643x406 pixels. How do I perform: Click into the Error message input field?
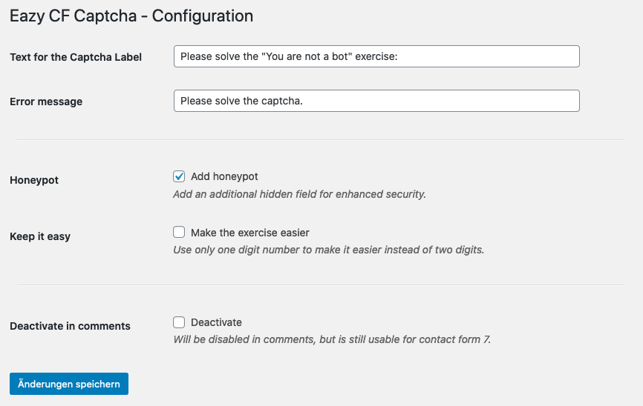[376, 101]
